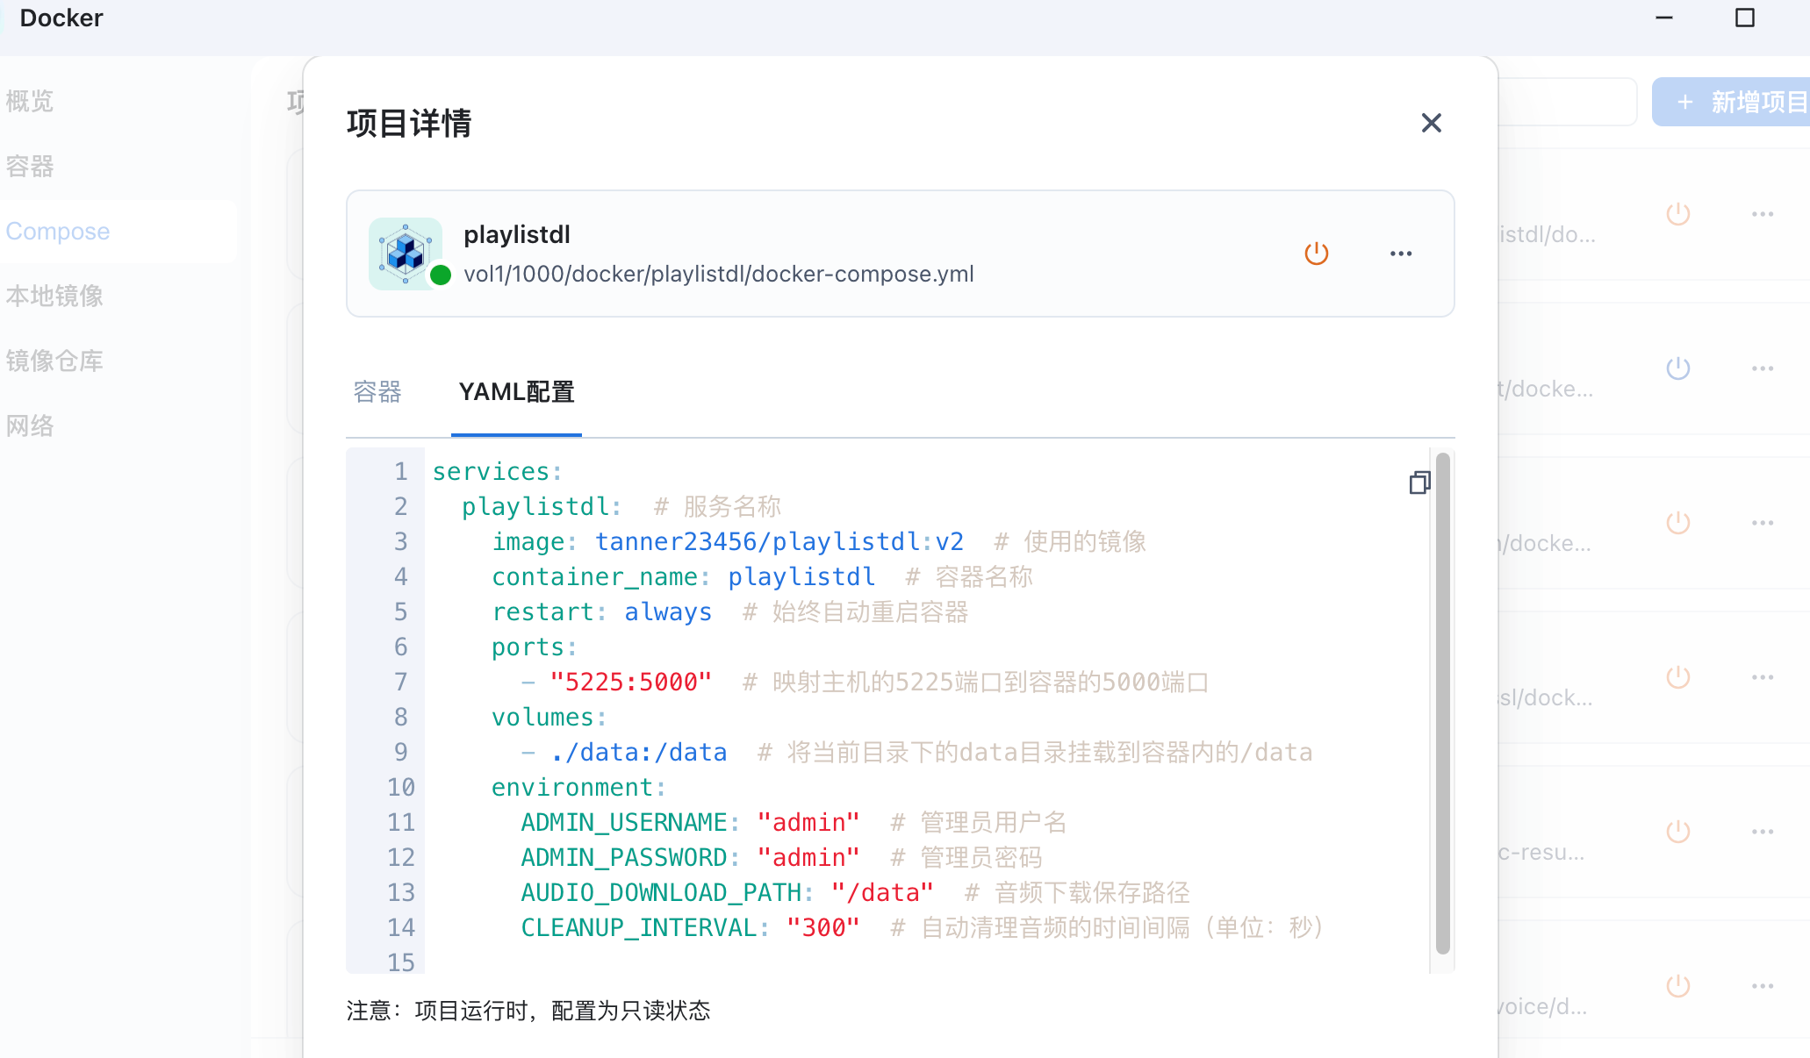Click the playlistdl power button in dialog
The height and width of the screenshot is (1058, 1810).
tap(1316, 254)
